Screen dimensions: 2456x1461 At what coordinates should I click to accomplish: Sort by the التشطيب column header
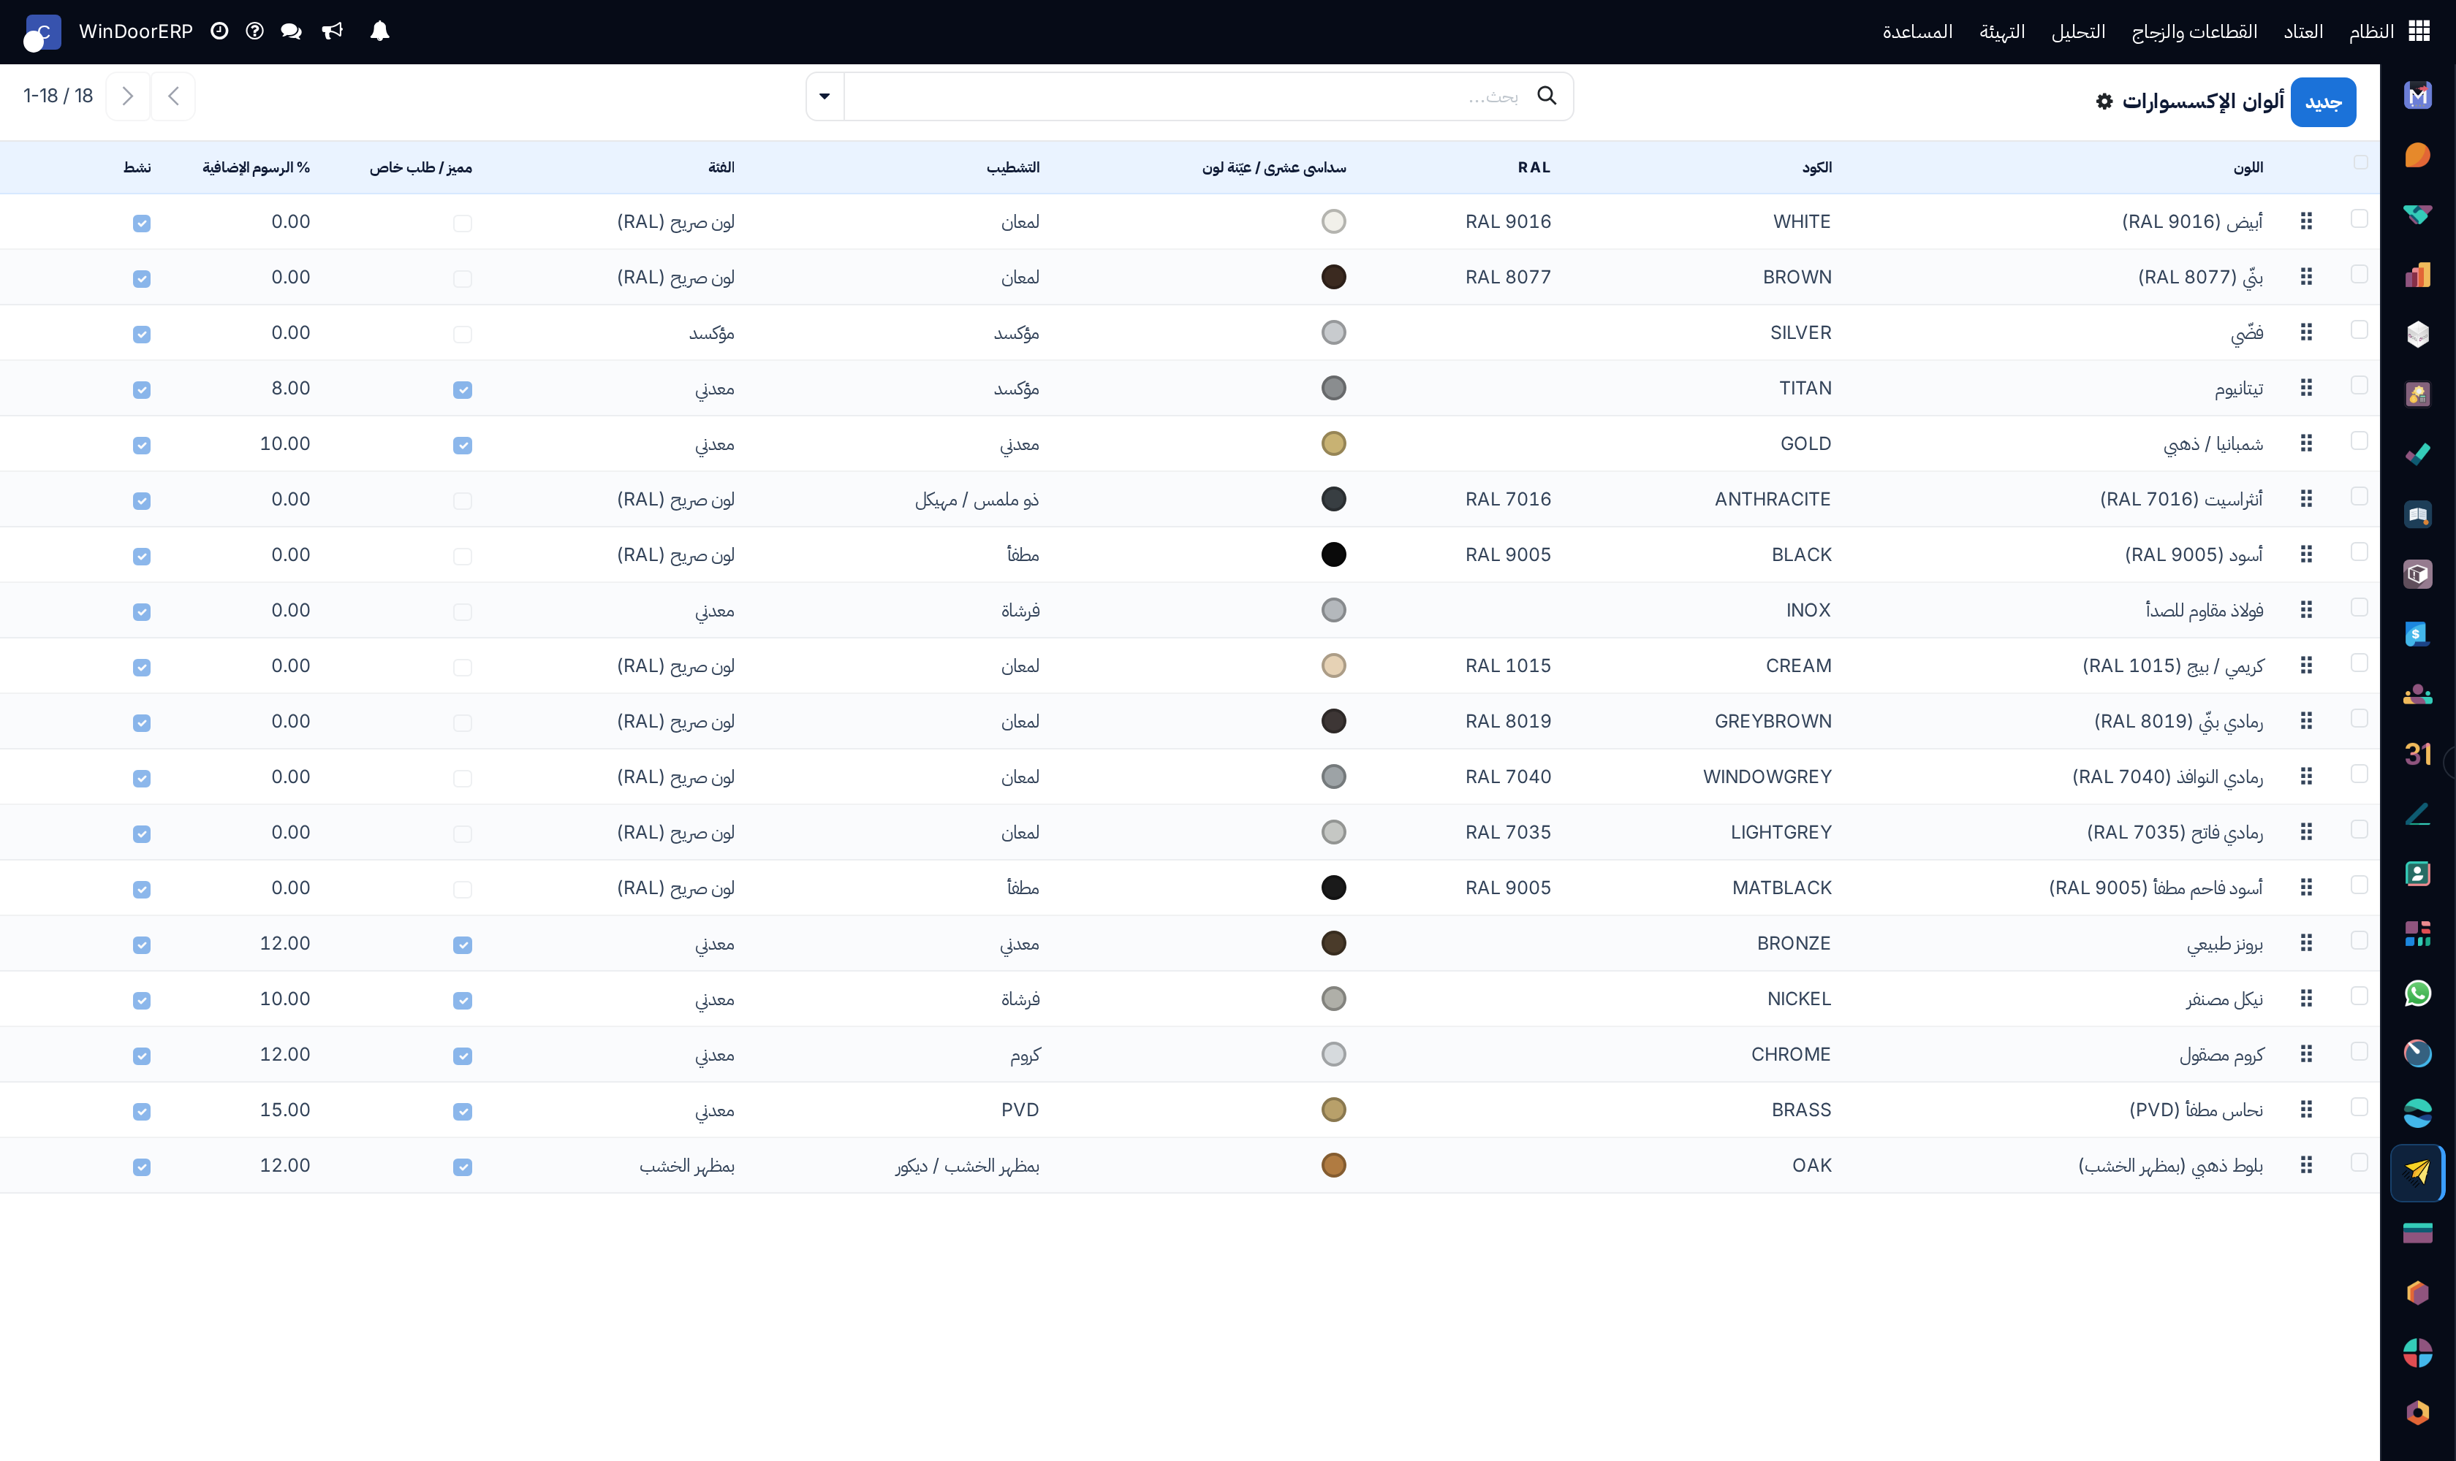1013,167
